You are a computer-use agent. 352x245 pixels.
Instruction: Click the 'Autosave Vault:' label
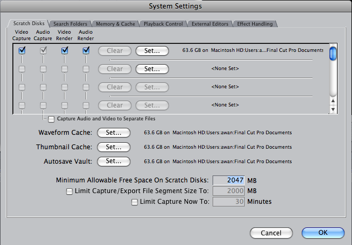[68, 162]
